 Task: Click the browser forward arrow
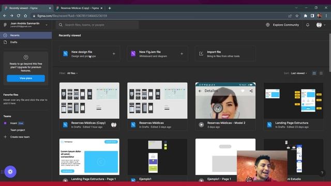tap(11, 16)
